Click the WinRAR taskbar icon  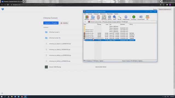[x=25, y=97]
